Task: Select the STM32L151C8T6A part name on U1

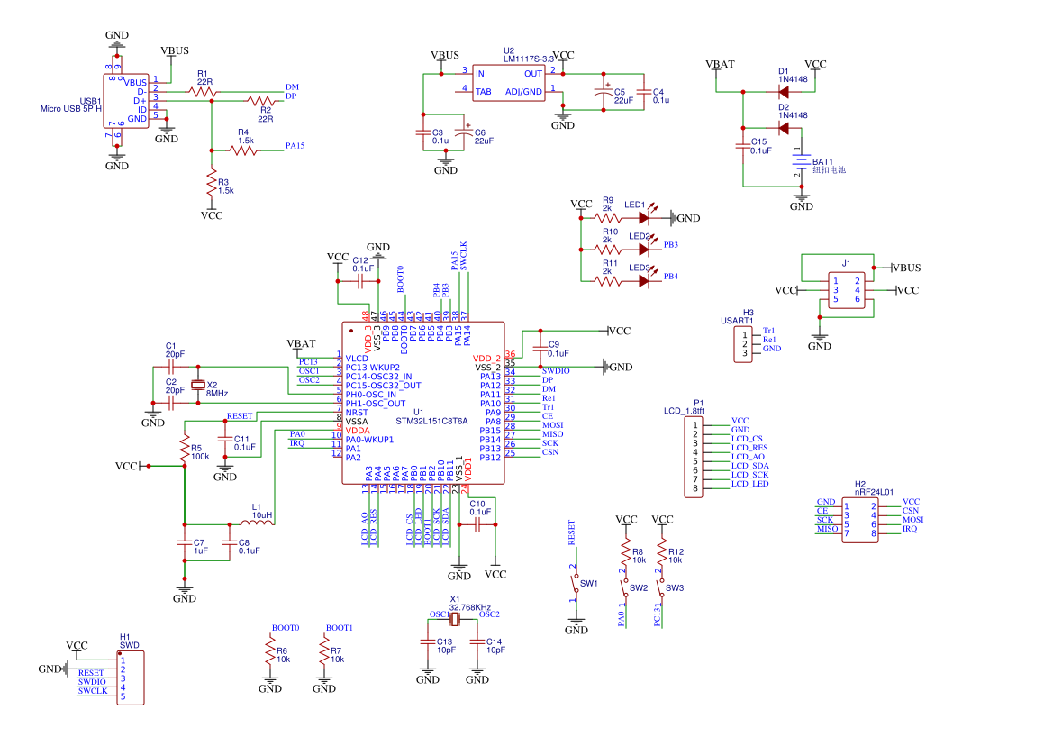Action: 431,421
